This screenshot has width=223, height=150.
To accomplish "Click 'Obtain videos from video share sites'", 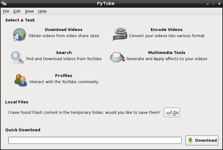I will point(64,36).
